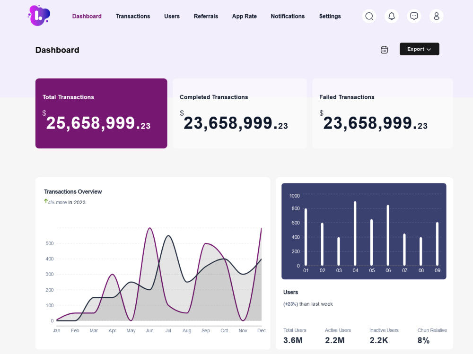This screenshot has width=473, height=354.
Task: Select the Failed Transactions card
Action: click(x=383, y=113)
